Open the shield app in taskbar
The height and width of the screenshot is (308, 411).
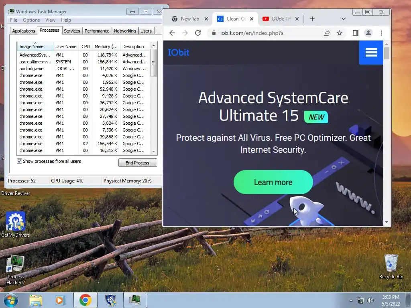[x=110, y=300]
